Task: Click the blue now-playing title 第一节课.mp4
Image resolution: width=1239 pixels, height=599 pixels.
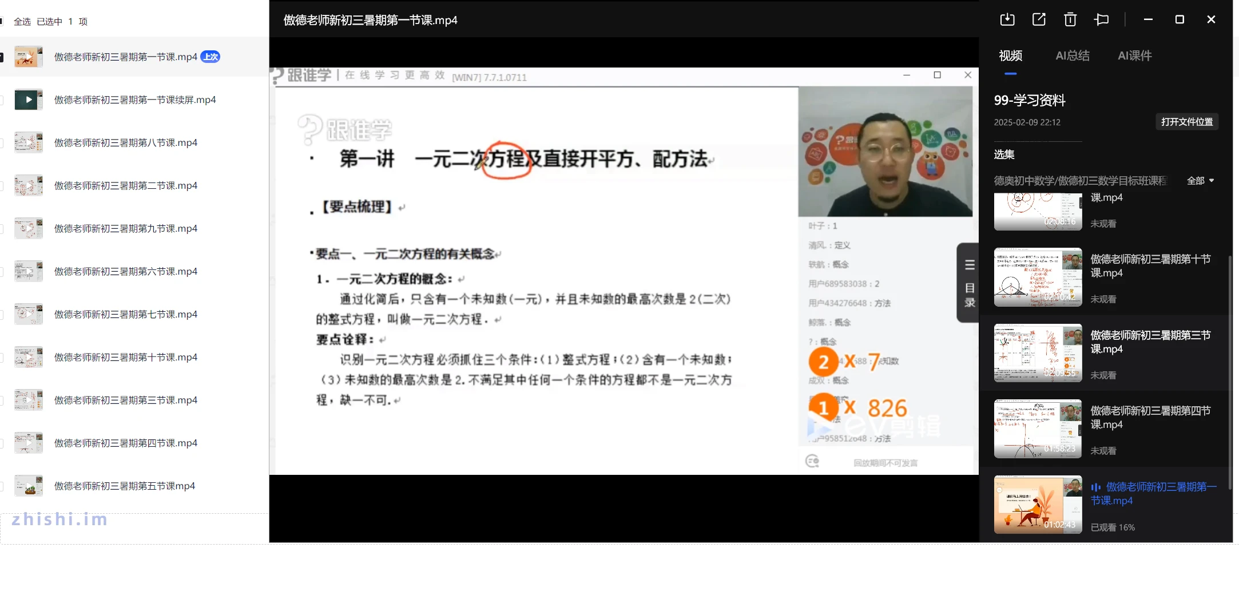Action: pos(1154,494)
